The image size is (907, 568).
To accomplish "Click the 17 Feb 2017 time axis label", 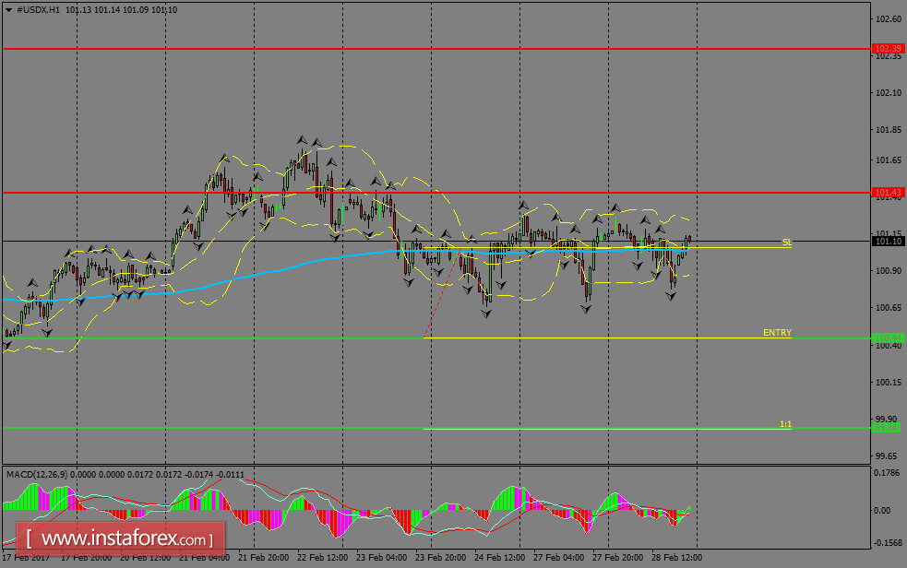I will 28,559.
